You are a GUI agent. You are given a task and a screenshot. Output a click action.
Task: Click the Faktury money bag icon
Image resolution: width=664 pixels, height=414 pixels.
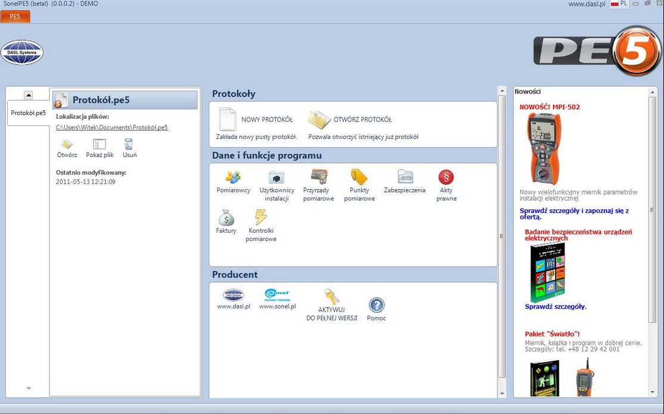tap(226, 217)
